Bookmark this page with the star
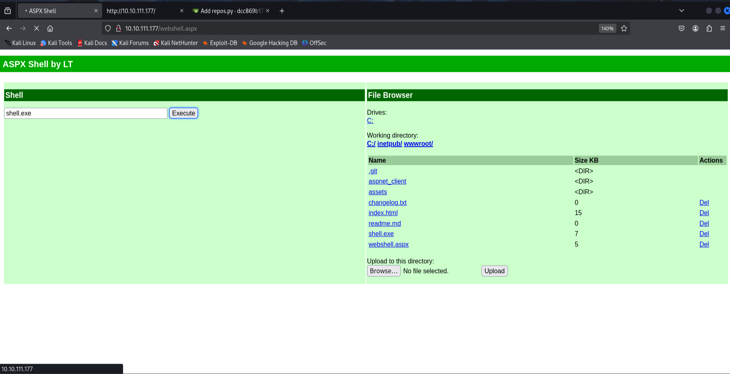Viewport: 730px width, 374px height. (x=624, y=29)
